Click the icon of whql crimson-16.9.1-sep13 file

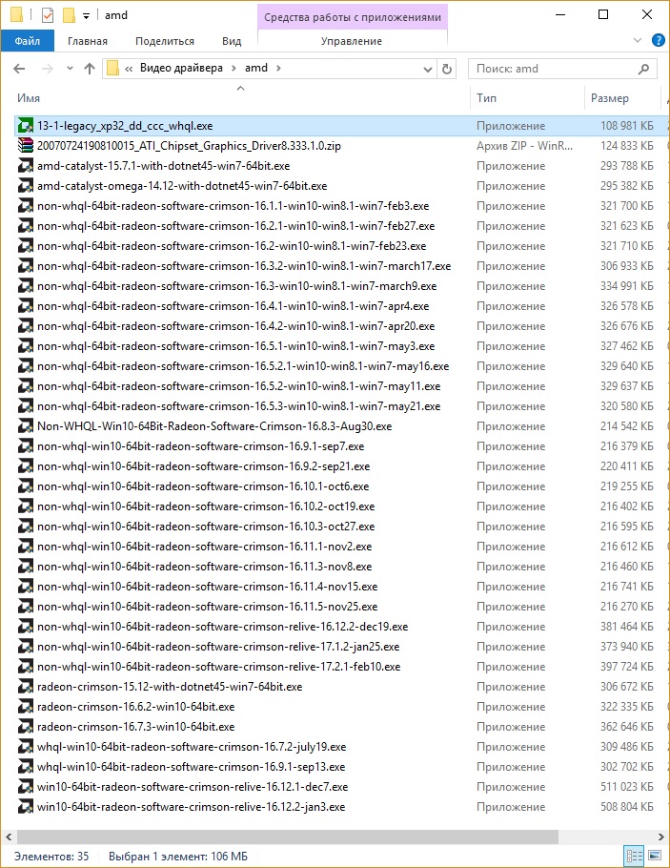[26, 767]
